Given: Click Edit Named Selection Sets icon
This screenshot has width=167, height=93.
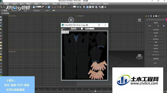Looking at the screenshot, I should point(64,7).
